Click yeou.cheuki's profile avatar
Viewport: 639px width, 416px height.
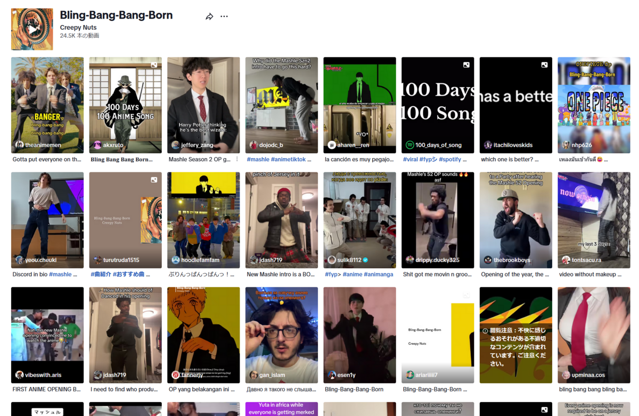point(20,260)
